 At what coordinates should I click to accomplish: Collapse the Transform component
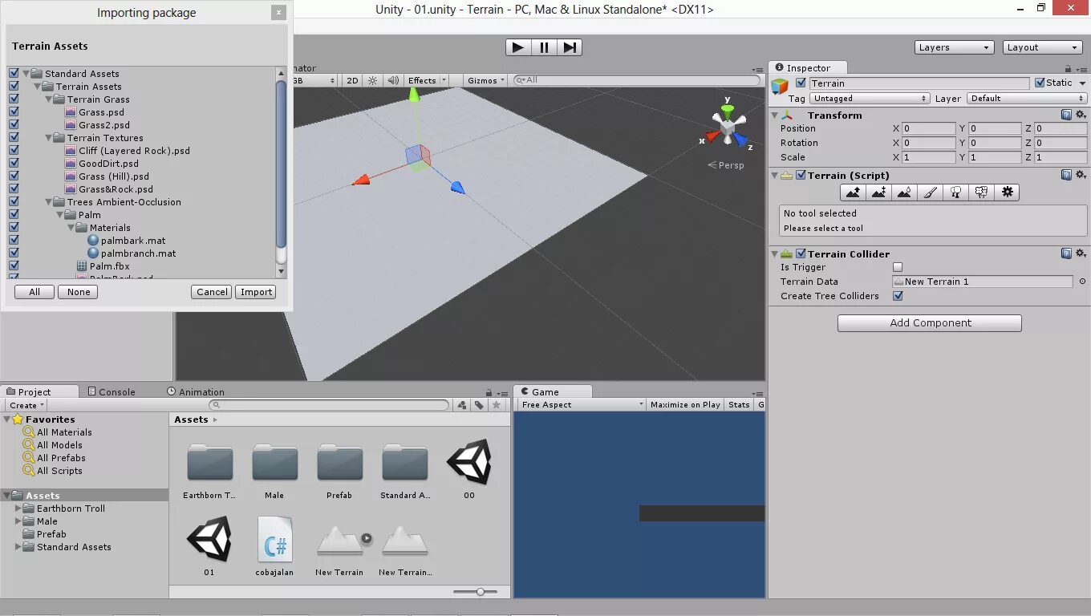775,115
